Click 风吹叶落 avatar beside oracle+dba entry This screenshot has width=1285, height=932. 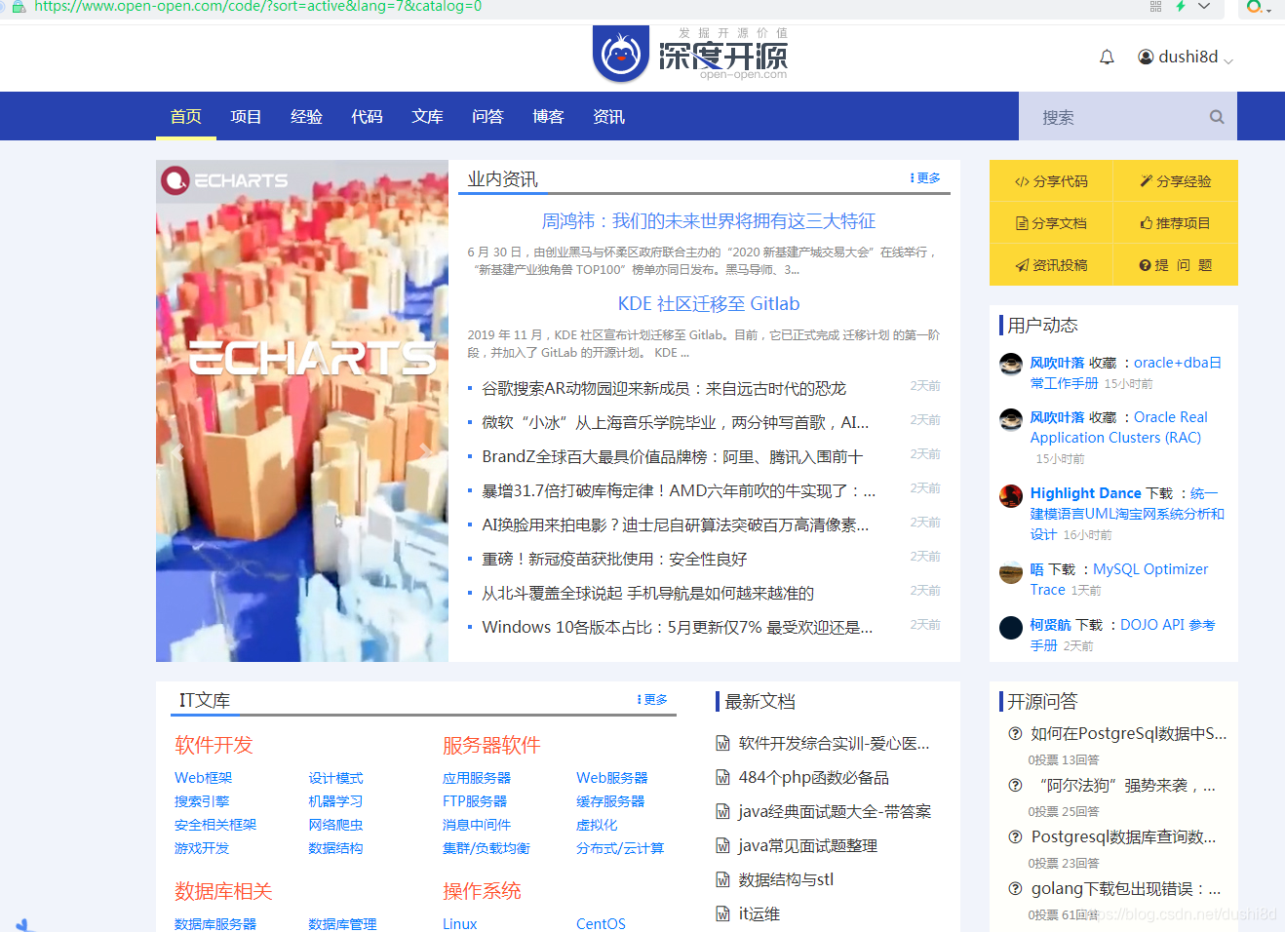[1011, 365]
